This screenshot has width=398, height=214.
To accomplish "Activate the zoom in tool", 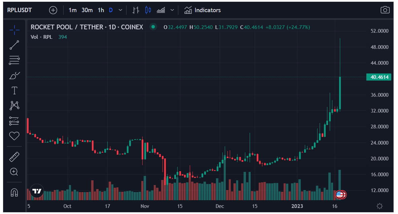I will (x=14, y=172).
